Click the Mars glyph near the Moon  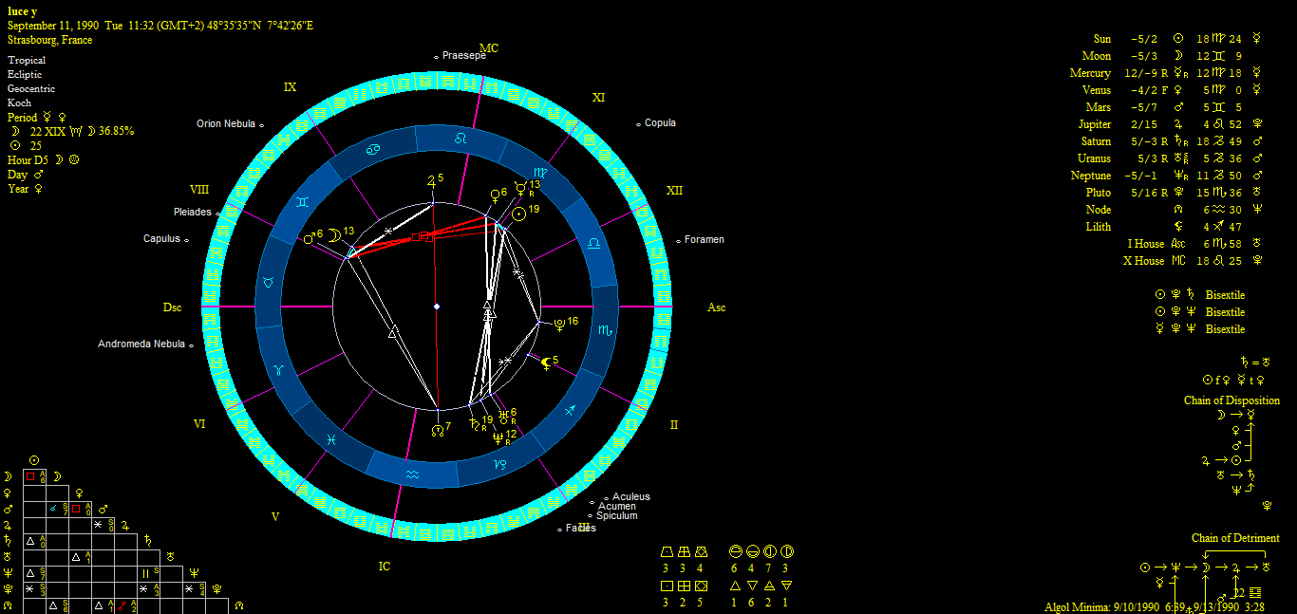(x=309, y=237)
